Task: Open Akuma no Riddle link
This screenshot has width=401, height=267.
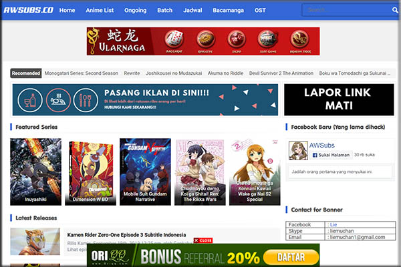Action: coord(225,73)
